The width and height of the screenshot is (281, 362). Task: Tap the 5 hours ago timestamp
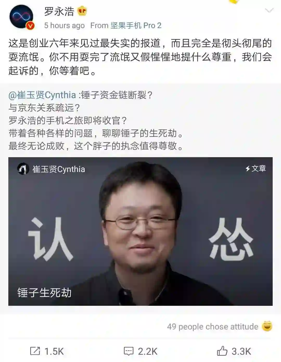[x=65, y=26]
